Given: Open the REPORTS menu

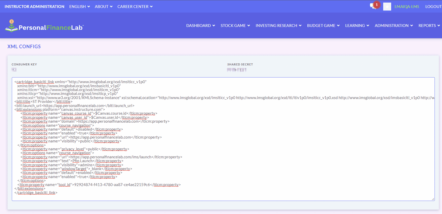Looking at the screenshot, I should [x=429, y=25].
